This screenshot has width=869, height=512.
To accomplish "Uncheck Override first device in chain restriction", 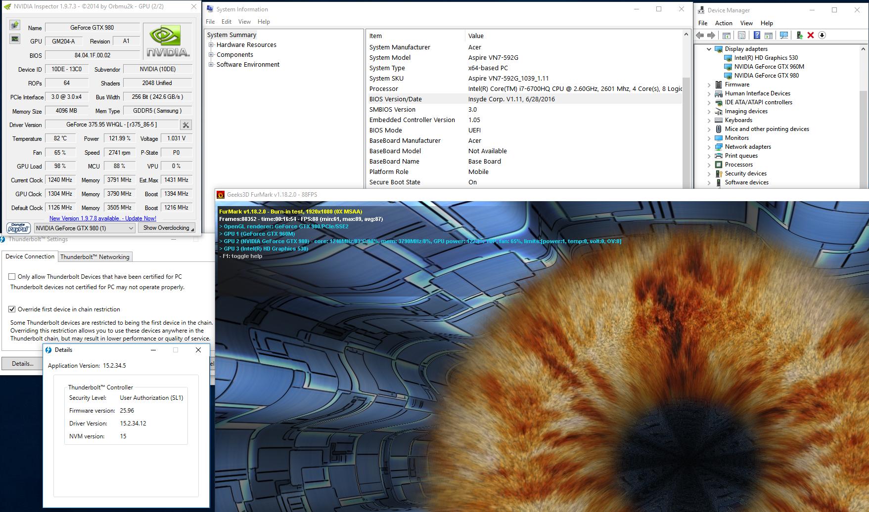I will (12, 309).
